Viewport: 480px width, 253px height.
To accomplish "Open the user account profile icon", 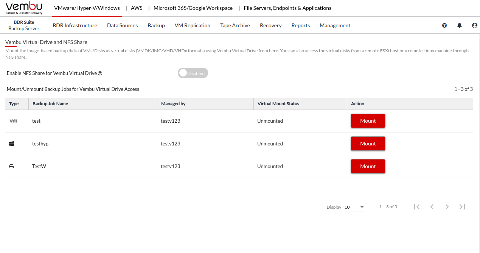I will pyautogui.click(x=475, y=25).
